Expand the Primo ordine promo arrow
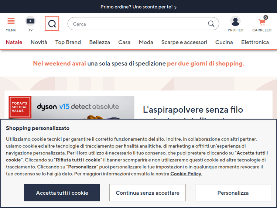 [175, 7]
